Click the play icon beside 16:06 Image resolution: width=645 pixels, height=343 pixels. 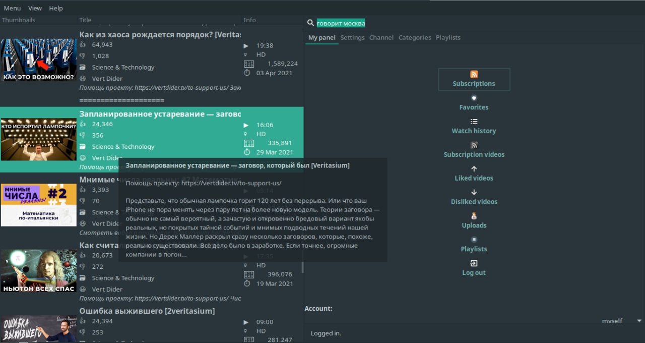(246, 125)
